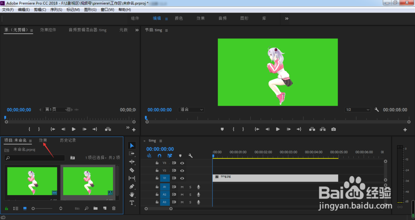Switch to the 颜色 workspace

(178, 18)
